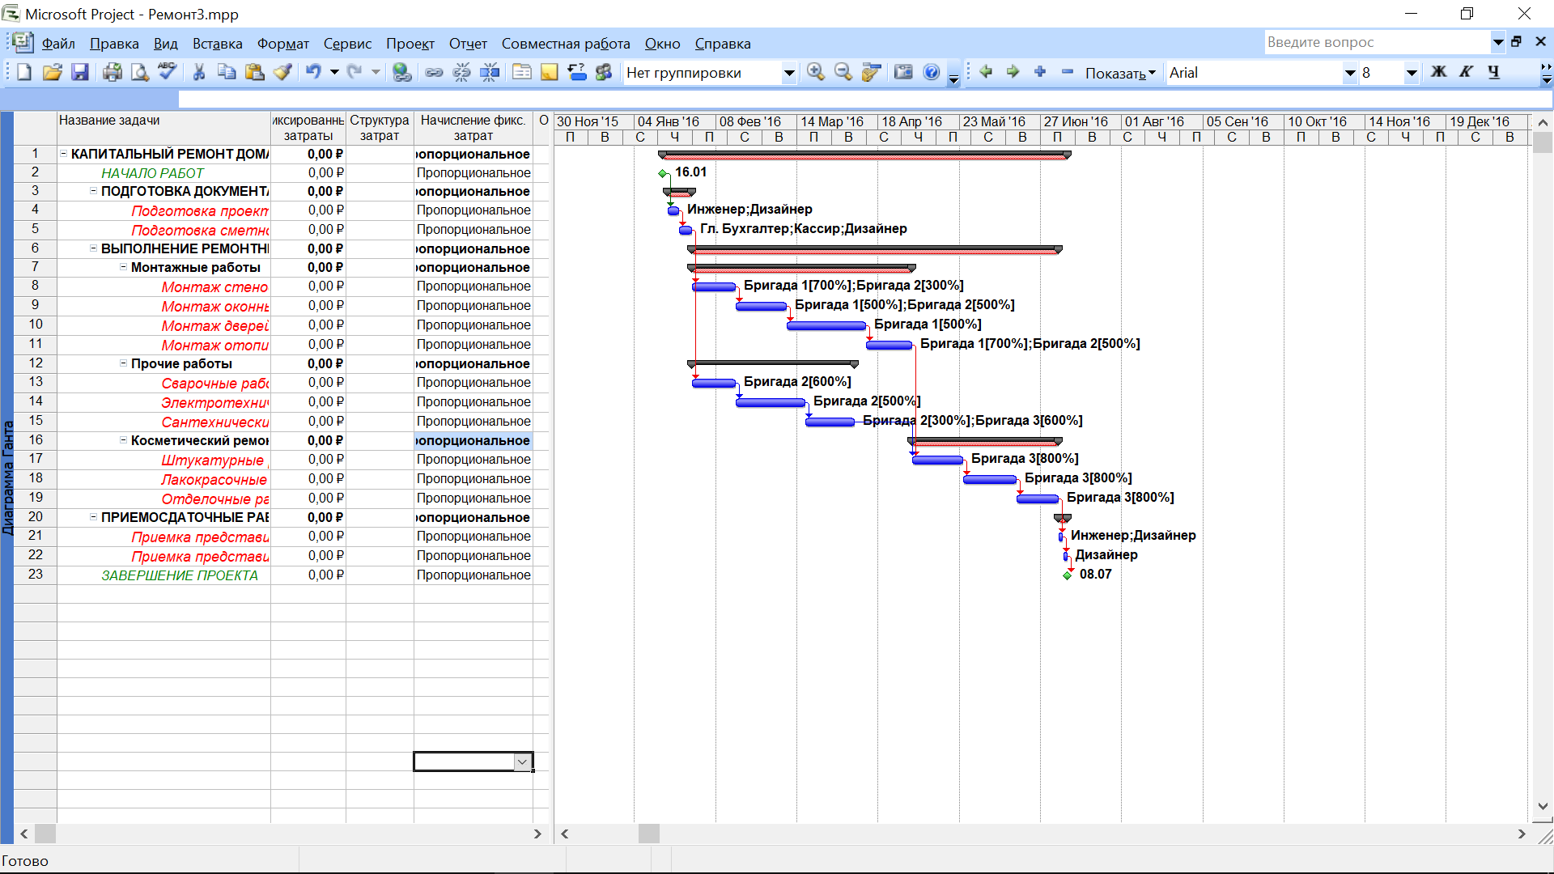Collapse the Монтажные работы summary task
1554x874 pixels.
(123, 267)
